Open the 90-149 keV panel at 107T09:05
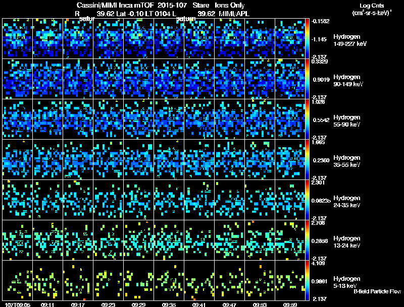The height and width of the screenshot is (307, 404). point(18,79)
